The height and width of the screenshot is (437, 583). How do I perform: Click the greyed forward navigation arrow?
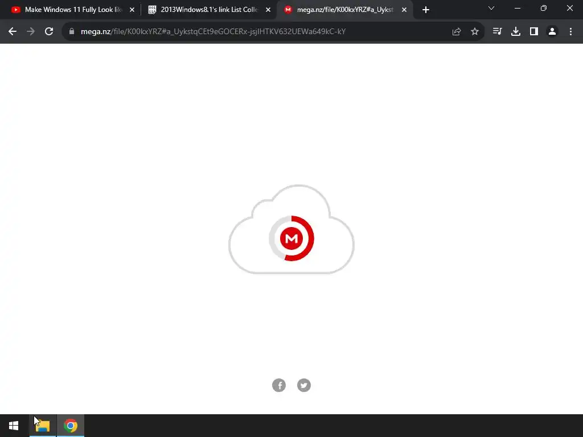tap(31, 32)
